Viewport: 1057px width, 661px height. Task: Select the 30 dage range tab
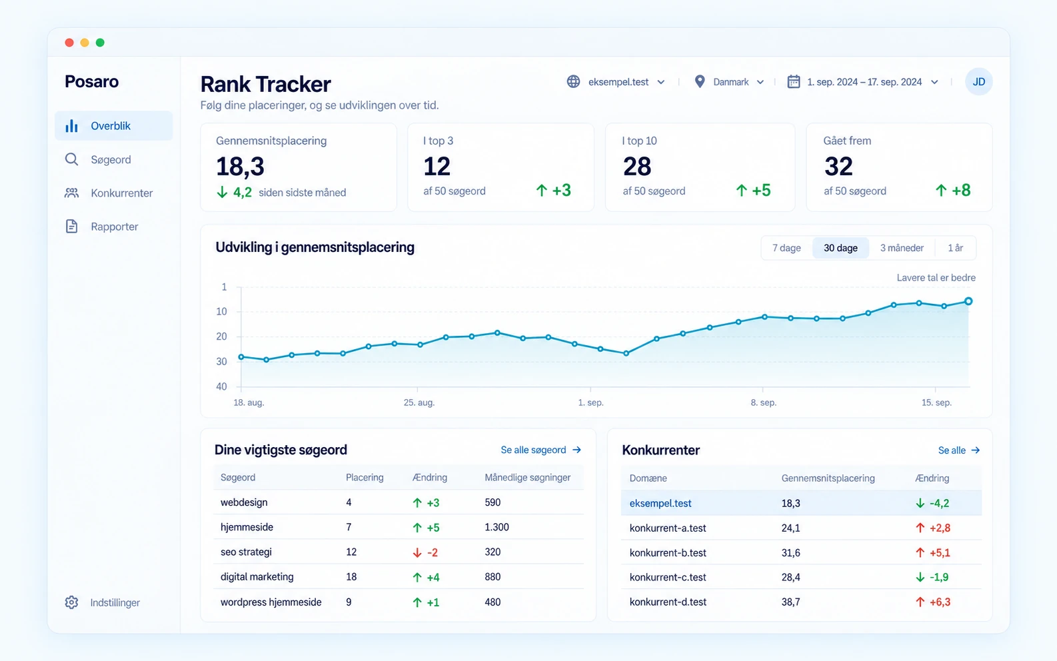coord(840,248)
